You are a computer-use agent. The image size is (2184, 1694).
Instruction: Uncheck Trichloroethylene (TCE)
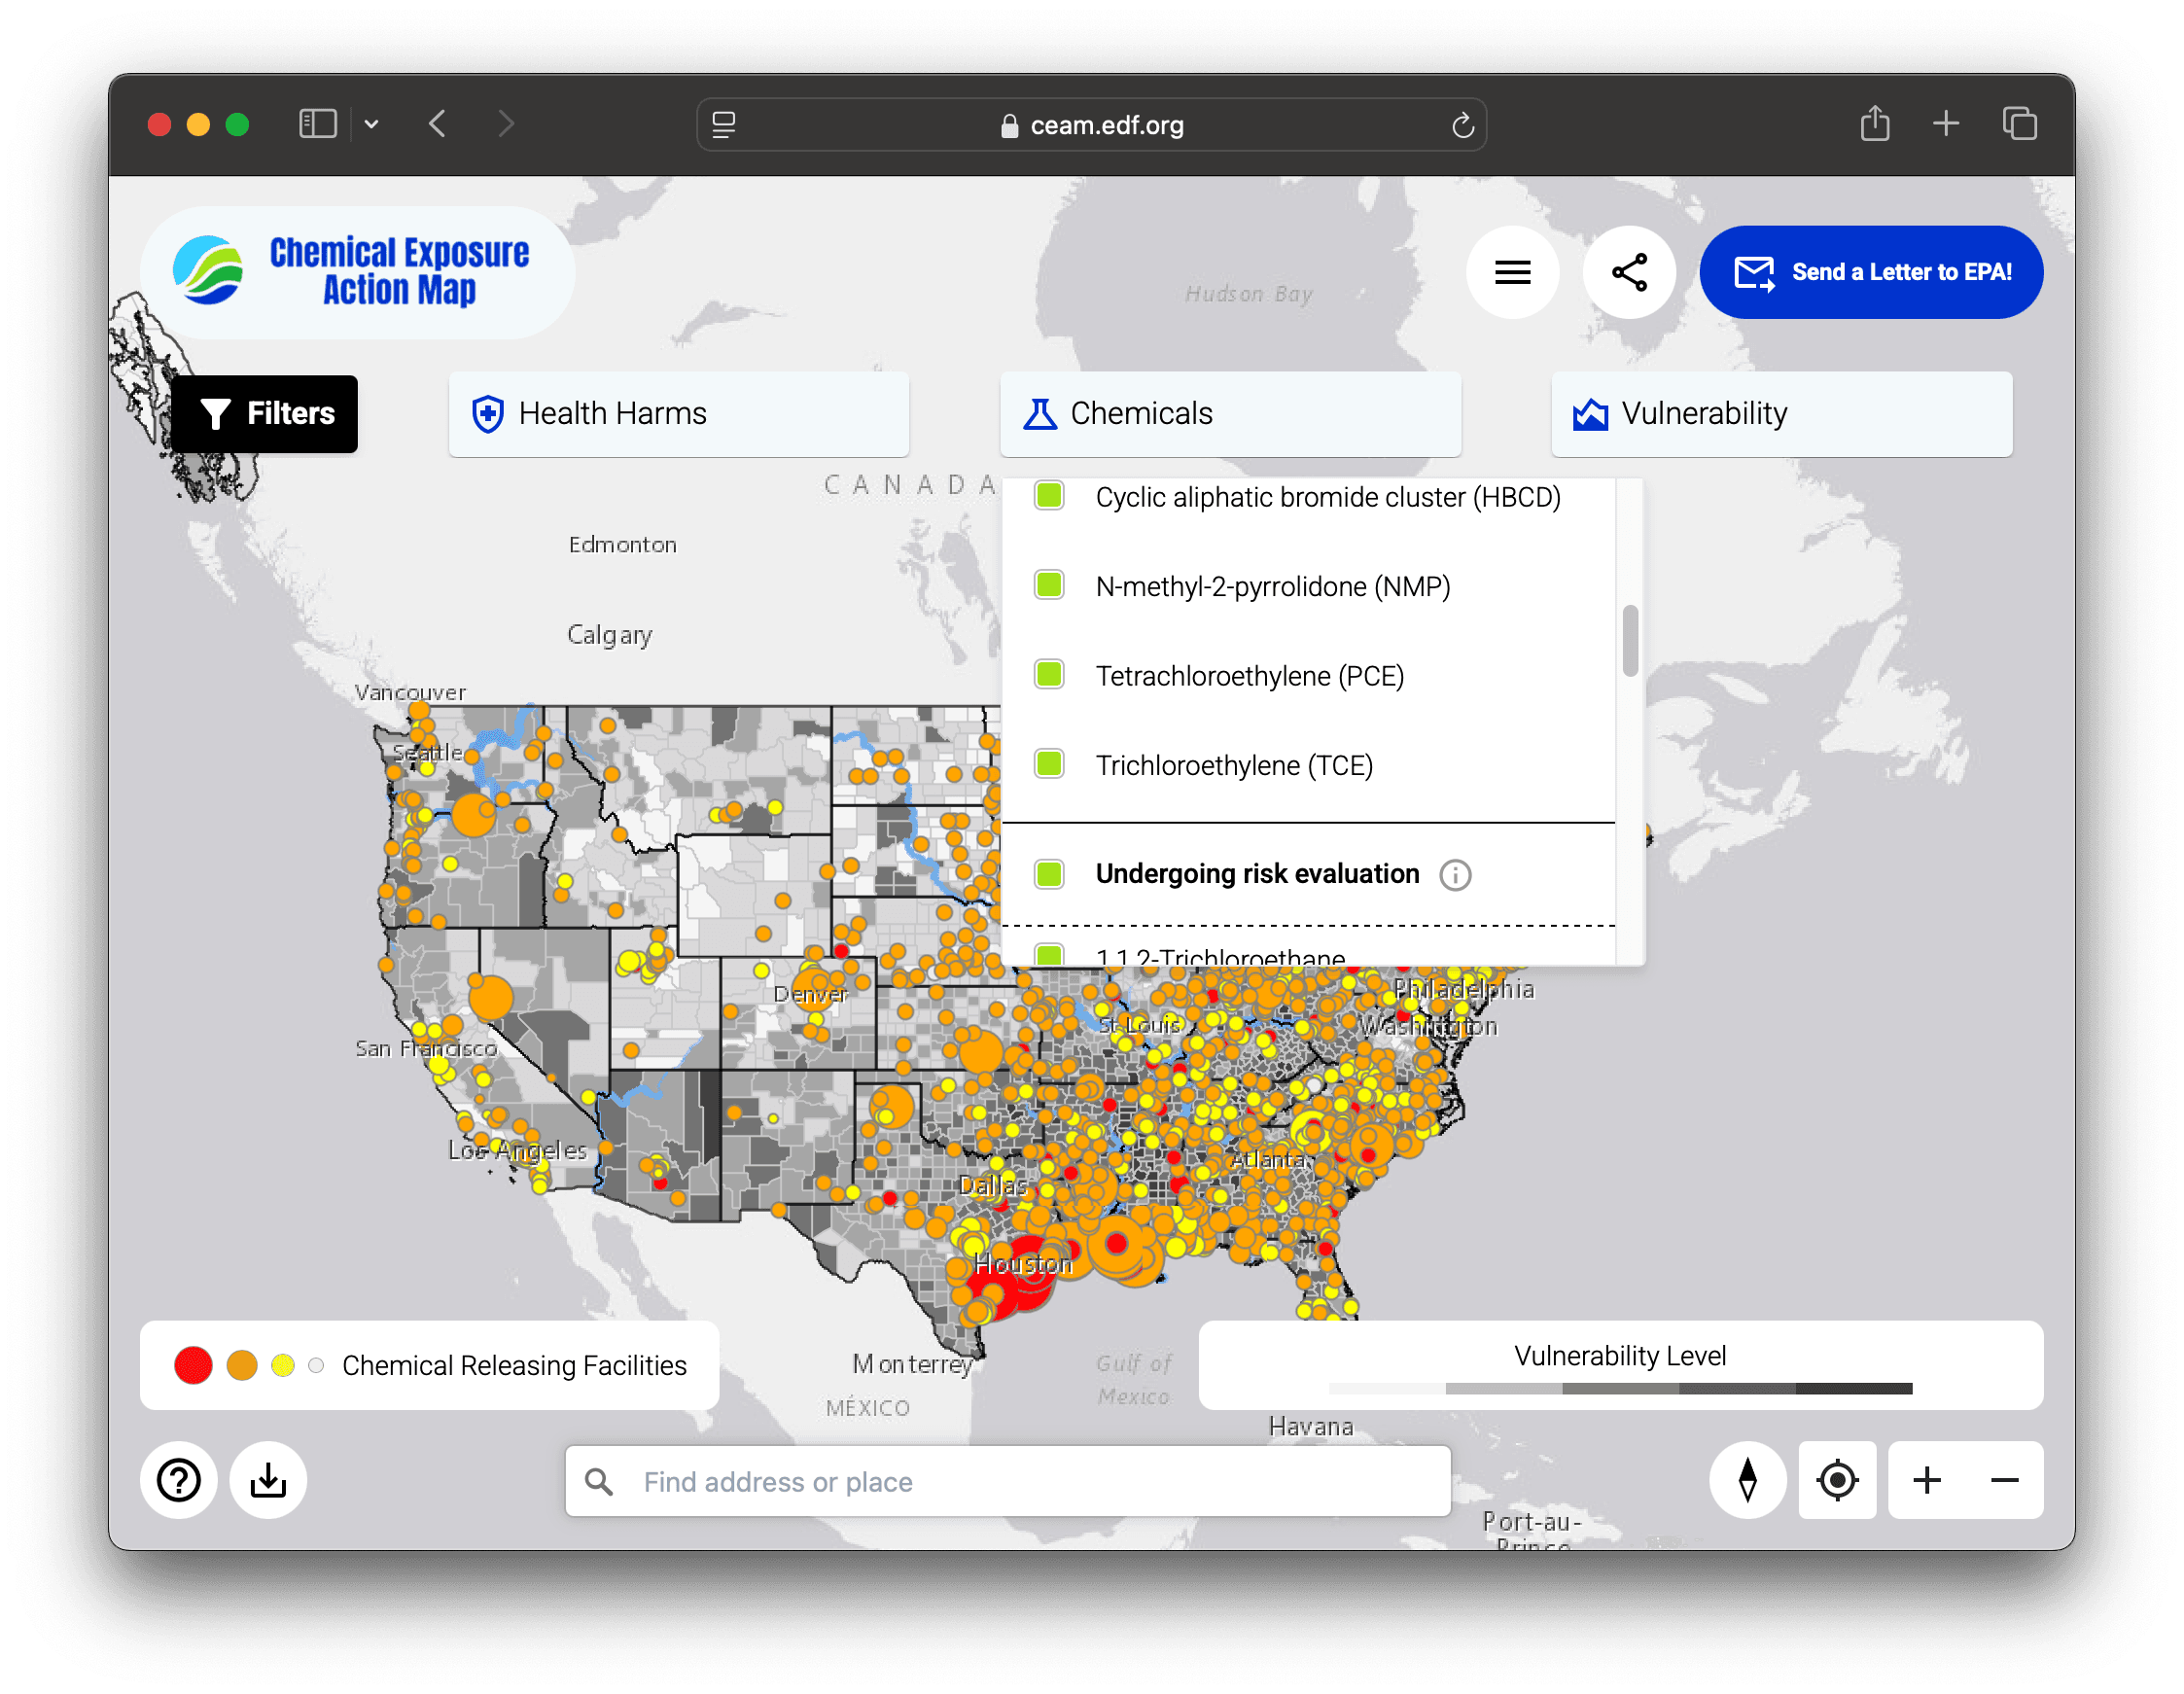1049,763
